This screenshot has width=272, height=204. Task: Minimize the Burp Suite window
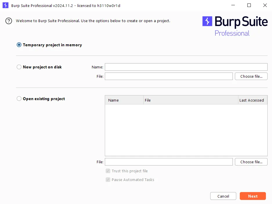coord(233,6)
